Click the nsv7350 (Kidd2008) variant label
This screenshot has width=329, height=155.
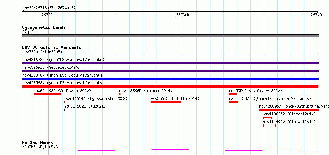[x=42, y=52]
